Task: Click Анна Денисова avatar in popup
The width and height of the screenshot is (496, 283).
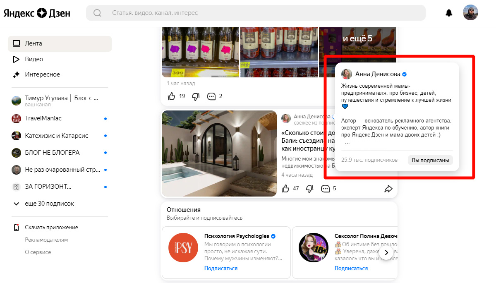Action: (x=346, y=74)
